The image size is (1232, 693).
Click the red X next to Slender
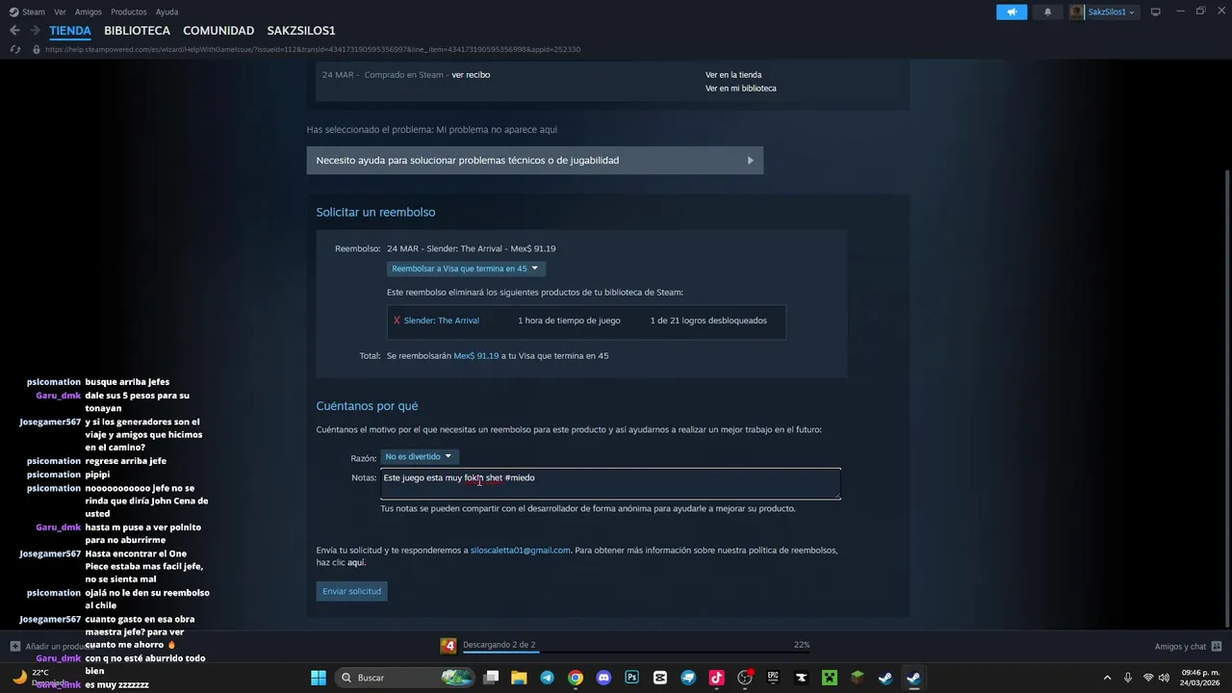click(397, 321)
